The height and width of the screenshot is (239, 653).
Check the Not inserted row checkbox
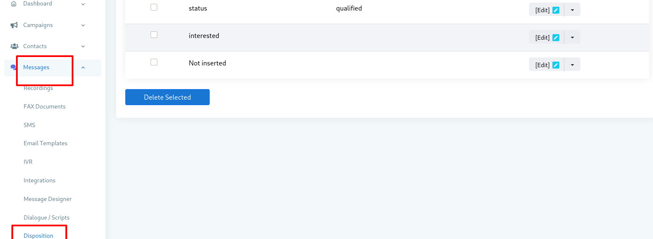(x=154, y=62)
